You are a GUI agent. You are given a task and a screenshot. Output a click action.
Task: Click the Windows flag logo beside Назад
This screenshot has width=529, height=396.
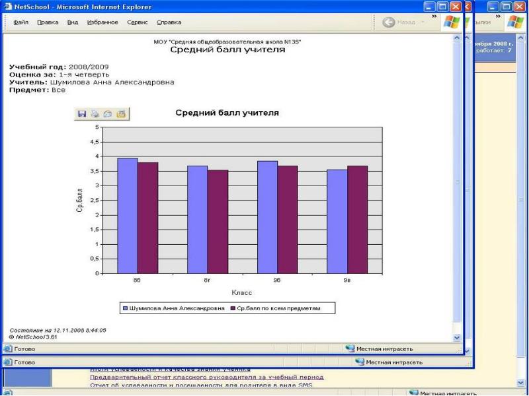coord(452,22)
